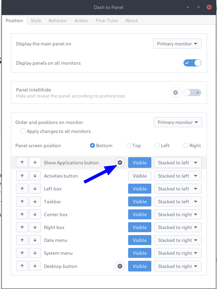Screen dimensions: 217x289
Task: Open Panel Intellihide settings gear
Action: pos(175,93)
